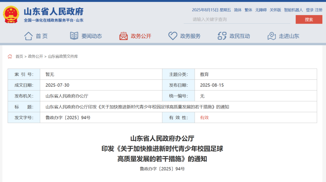Click the heart icon for 政务服务
The height and width of the screenshot is (182, 326).
point(173,36)
